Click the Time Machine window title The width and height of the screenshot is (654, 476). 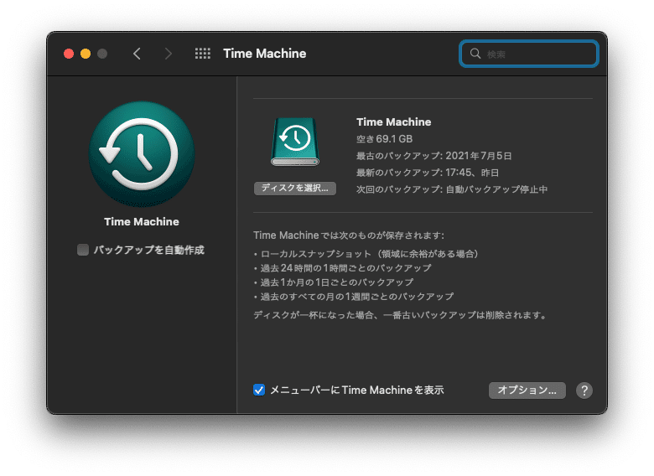(x=264, y=54)
